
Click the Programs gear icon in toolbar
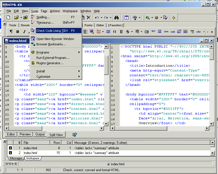[157, 18]
